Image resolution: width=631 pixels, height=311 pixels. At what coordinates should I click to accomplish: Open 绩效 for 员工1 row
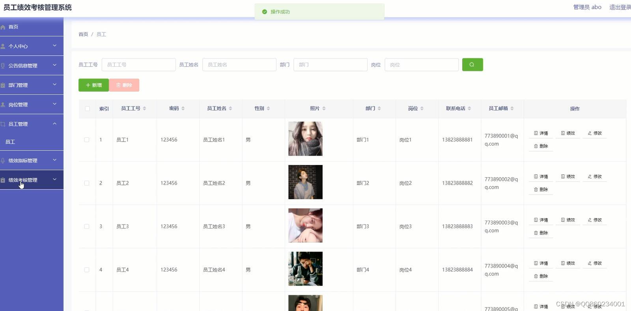(568, 133)
